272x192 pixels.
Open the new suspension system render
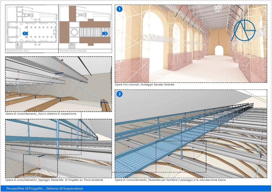58,84
